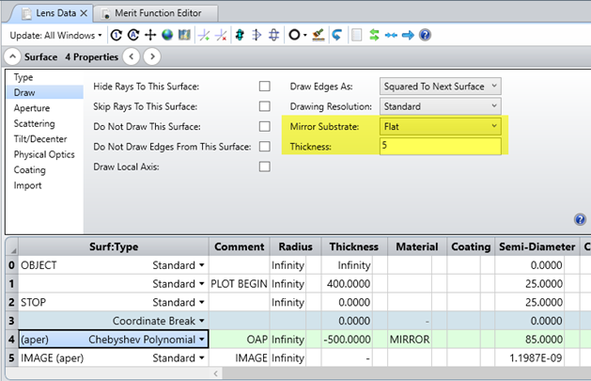
Task: Click the Surf:Type column header
Action: [x=114, y=246]
